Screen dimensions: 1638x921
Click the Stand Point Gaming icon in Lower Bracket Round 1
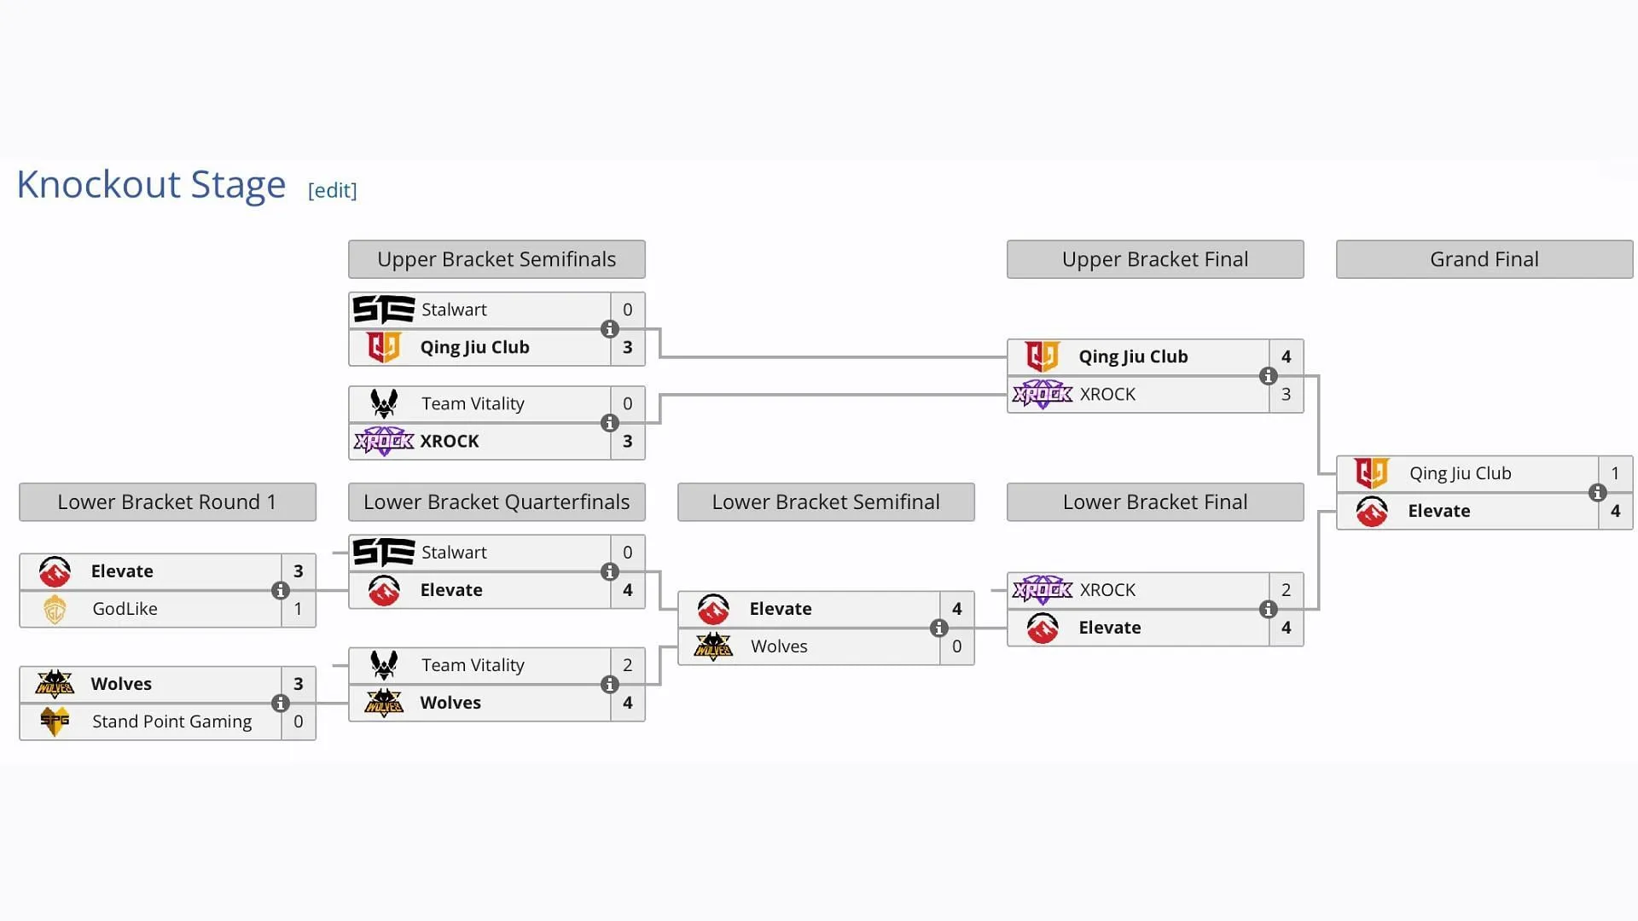tap(55, 721)
